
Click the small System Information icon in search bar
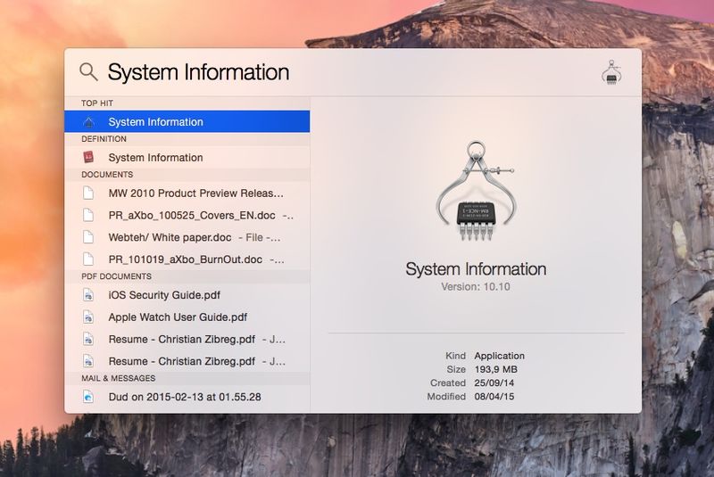(x=611, y=72)
